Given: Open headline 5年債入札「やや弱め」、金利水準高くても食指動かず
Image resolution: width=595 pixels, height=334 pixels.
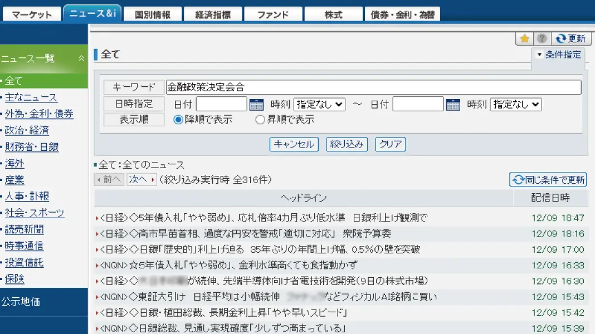Looking at the screenshot, I should 229,266.
